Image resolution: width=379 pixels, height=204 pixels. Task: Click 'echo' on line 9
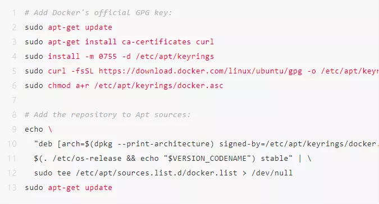[34, 129]
